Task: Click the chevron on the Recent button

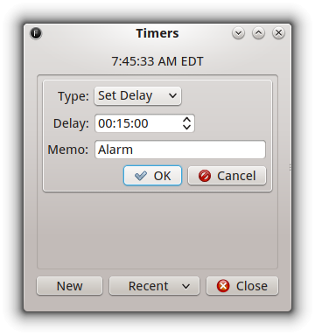Action: [x=185, y=286]
